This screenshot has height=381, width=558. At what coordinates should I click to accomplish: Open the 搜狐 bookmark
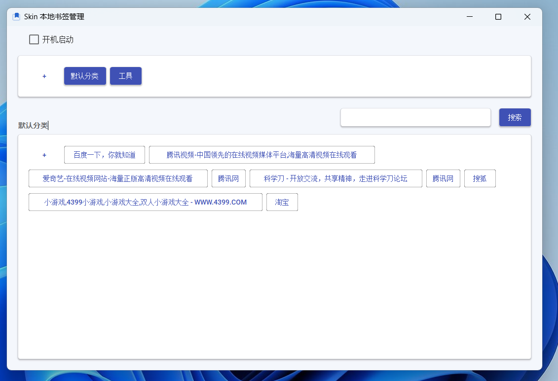[480, 178]
